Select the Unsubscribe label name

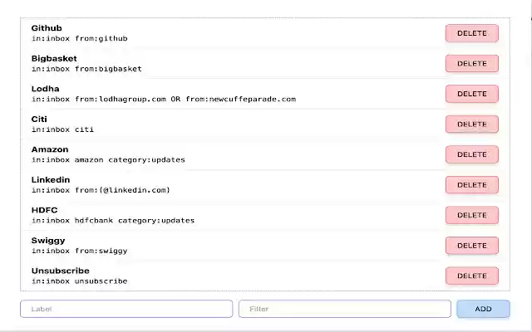point(60,271)
